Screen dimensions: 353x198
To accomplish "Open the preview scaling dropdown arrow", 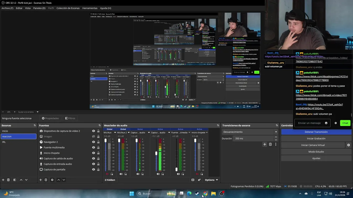I will pyautogui.click(x=38, y=112).
